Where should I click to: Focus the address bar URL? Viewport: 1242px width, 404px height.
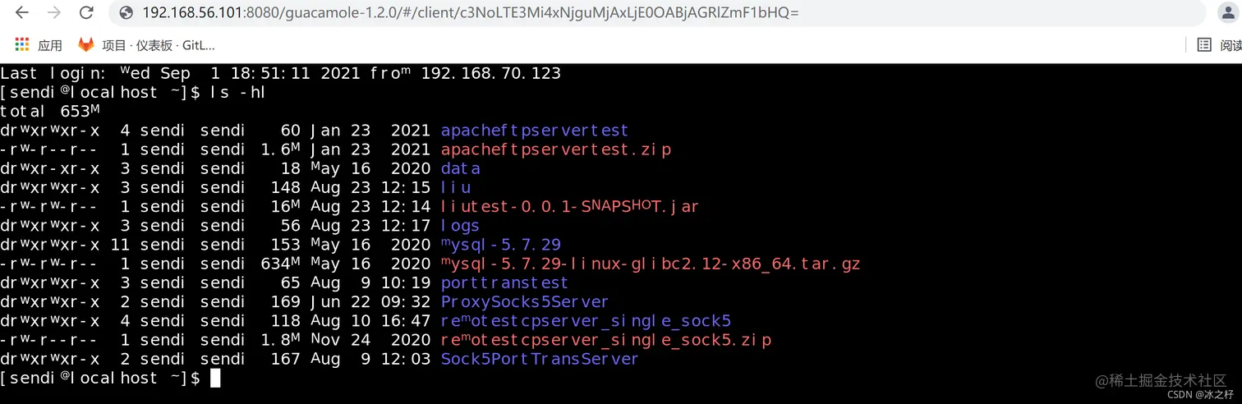click(470, 13)
